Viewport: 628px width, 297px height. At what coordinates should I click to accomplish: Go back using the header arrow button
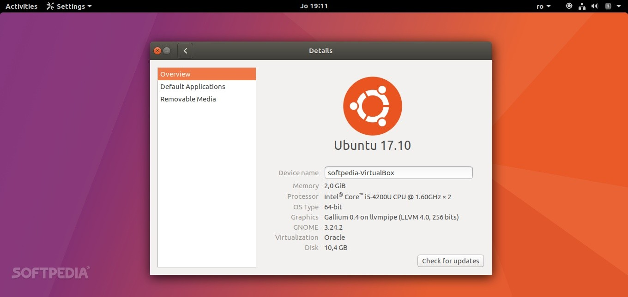tap(185, 51)
